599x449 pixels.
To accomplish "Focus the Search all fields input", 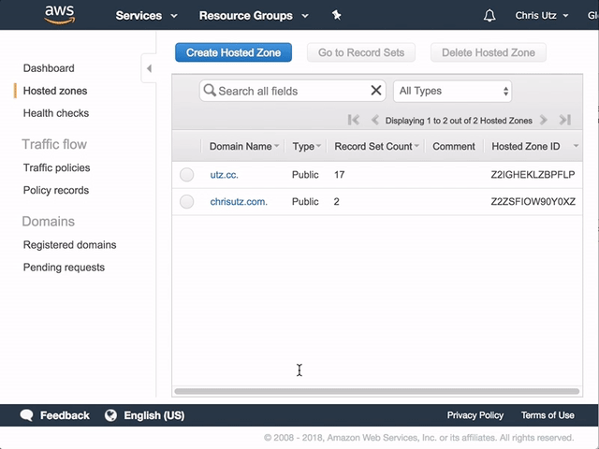I will (x=293, y=91).
